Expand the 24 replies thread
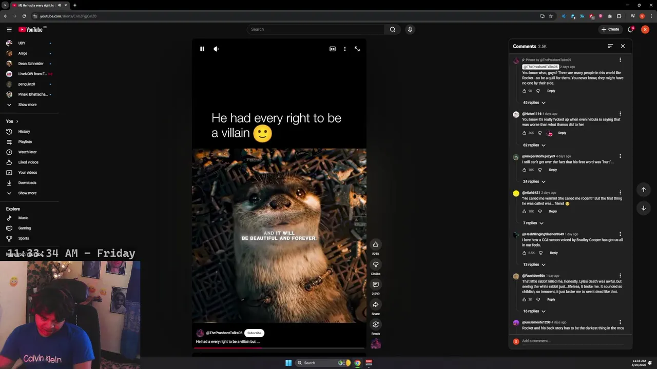 point(534,181)
